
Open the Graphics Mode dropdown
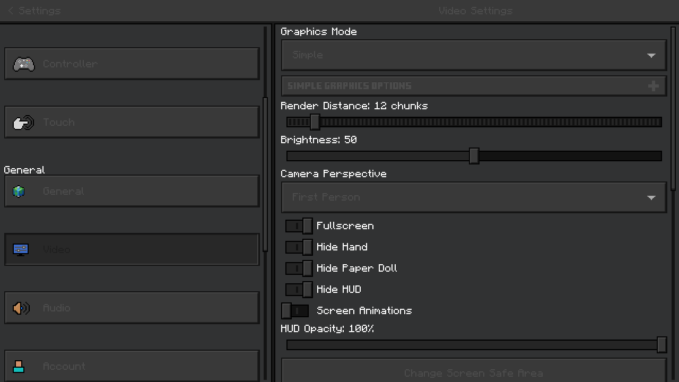click(x=473, y=55)
